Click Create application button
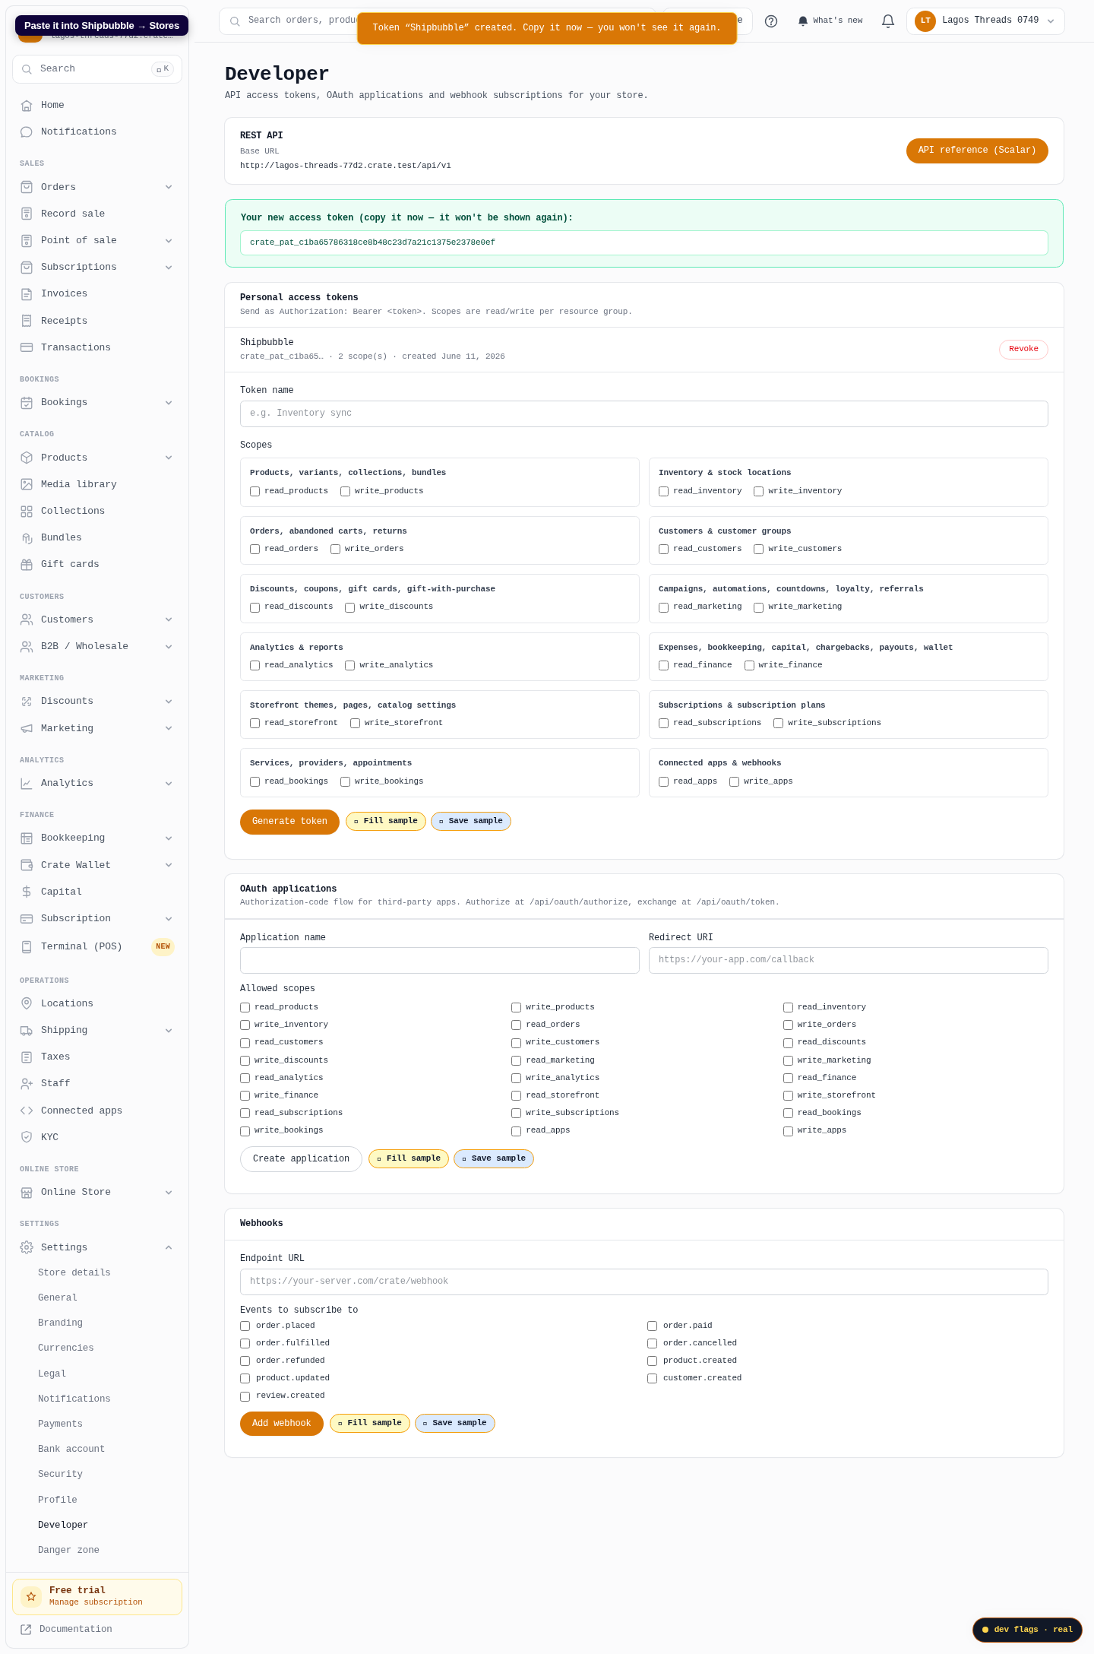 (301, 1159)
